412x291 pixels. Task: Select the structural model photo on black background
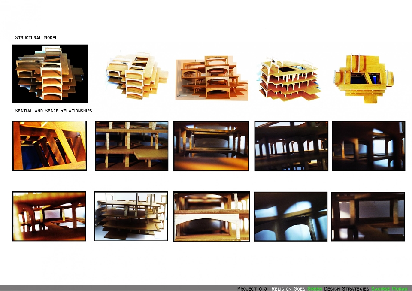(x=50, y=73)
